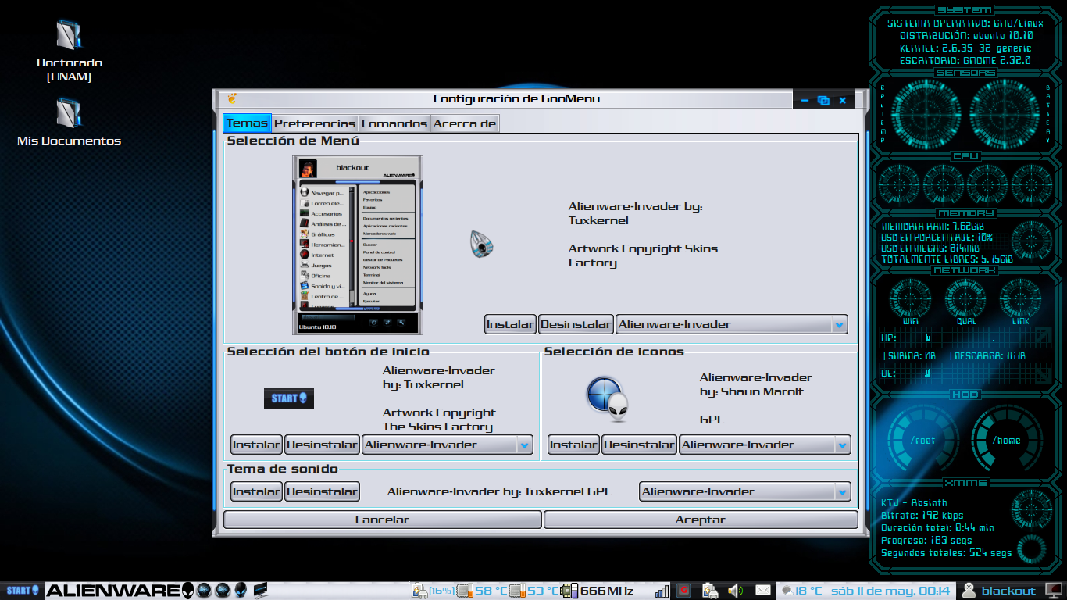Click the 58 °C temperature sensor applet
1067x600 pixels.
(x=482, y=591)
